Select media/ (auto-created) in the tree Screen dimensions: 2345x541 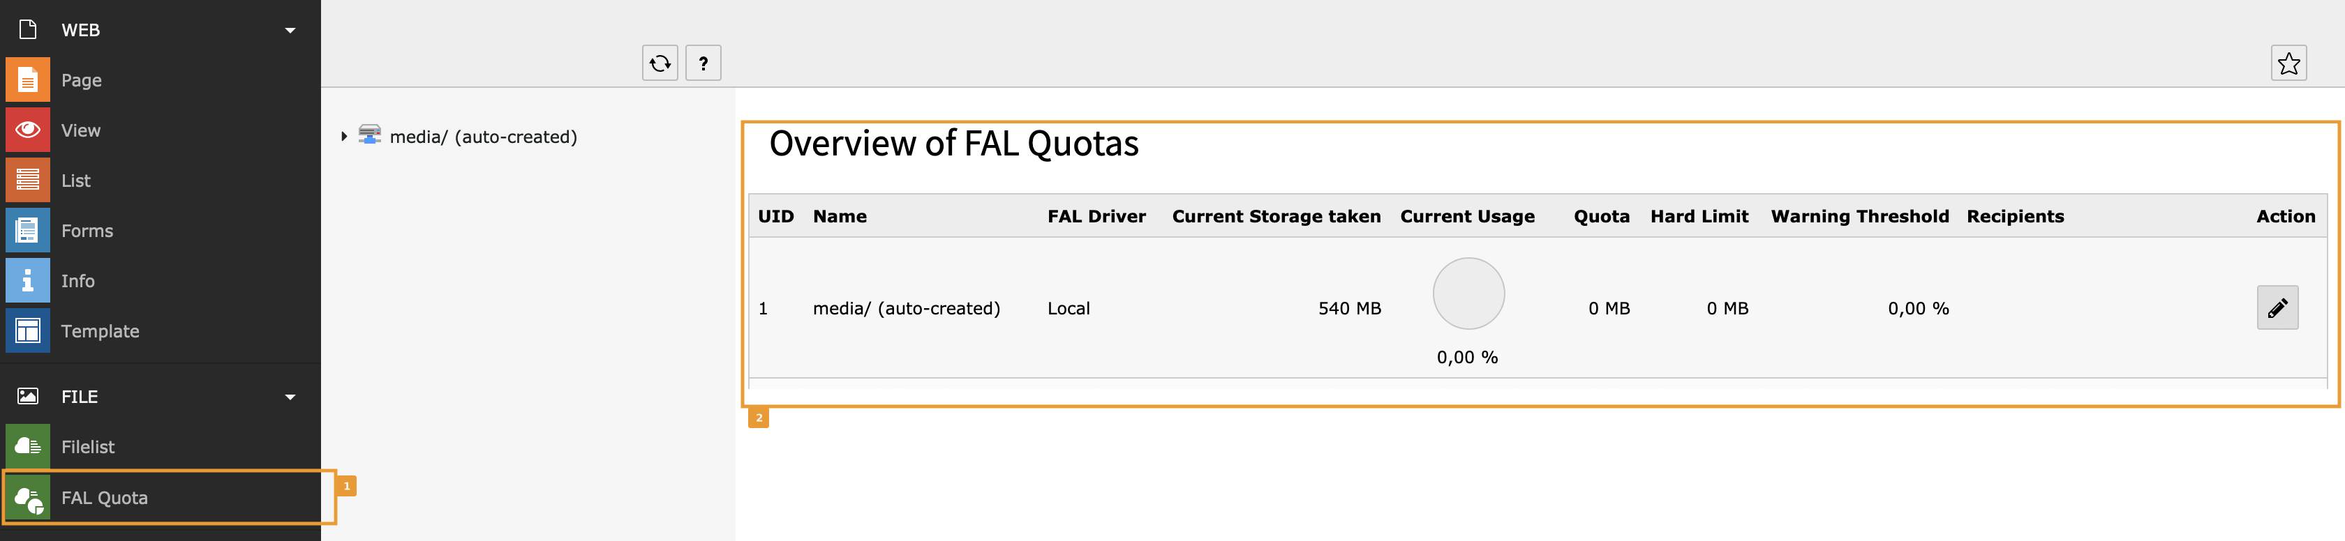(482, 137)
